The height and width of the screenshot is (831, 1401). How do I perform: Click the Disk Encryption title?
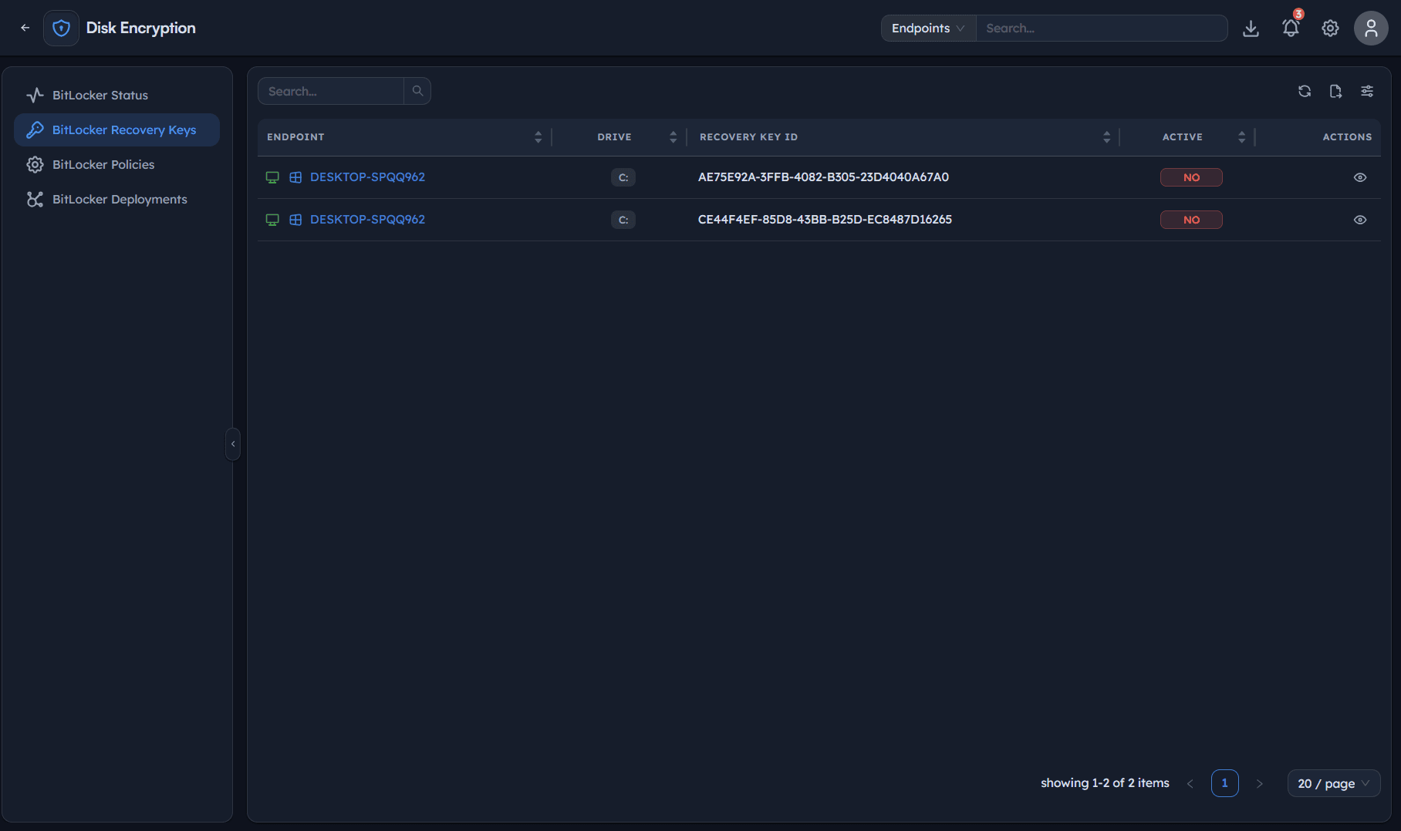pos(141,29)
